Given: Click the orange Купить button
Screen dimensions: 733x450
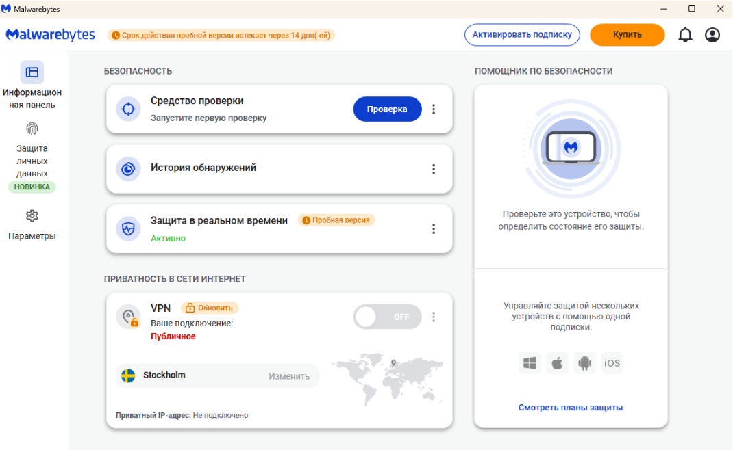Looking at the screenshot, I should click(x=627, y=35).
